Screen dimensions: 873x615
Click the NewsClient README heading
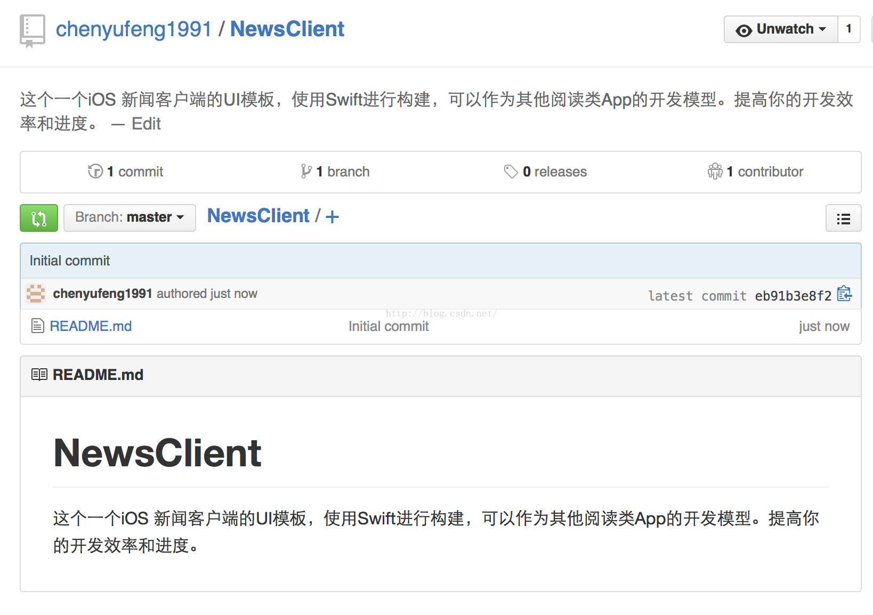click(157, 453)
